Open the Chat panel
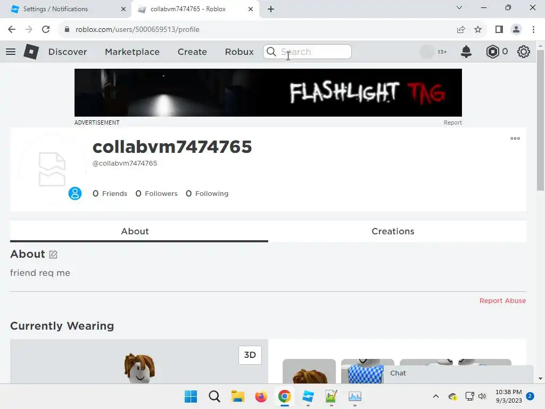Screen dimensions: 545x409 click(x=458, y=373)
